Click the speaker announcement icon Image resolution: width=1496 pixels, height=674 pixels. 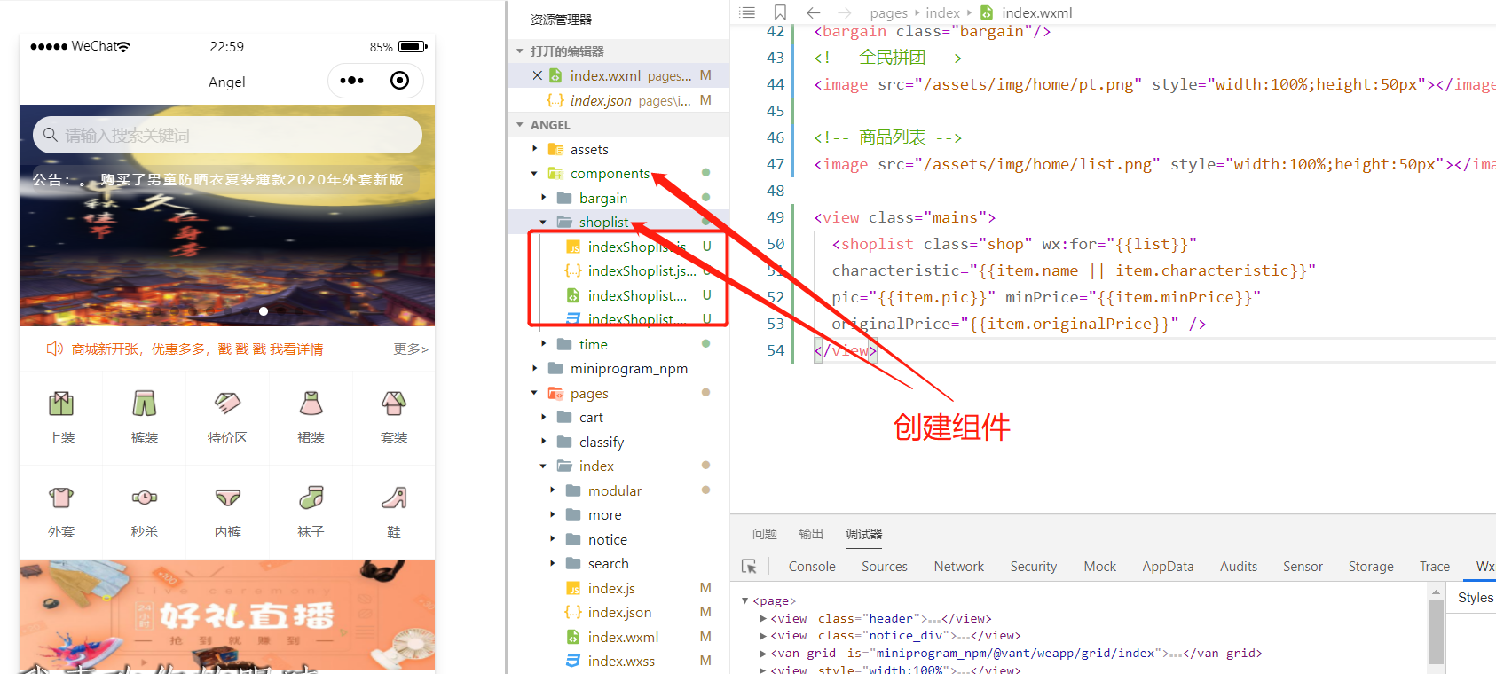55,349
